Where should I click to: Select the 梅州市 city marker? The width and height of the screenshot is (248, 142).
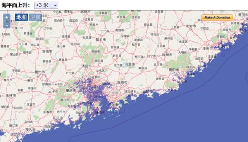tap(167, 55)
